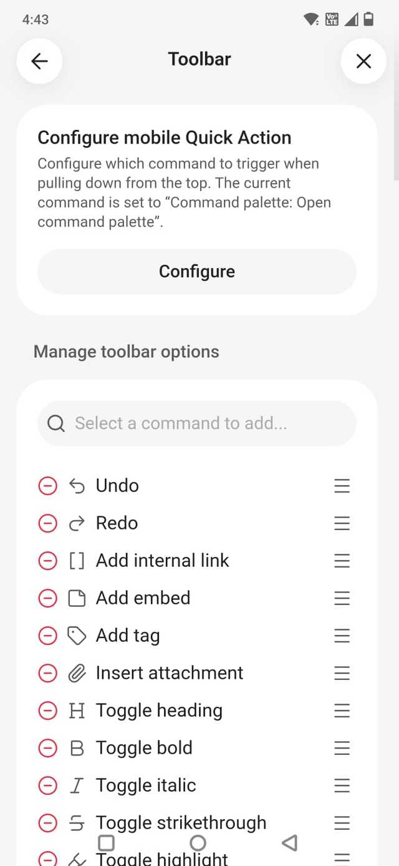Focus the 'Select a command to add' field

196,423
